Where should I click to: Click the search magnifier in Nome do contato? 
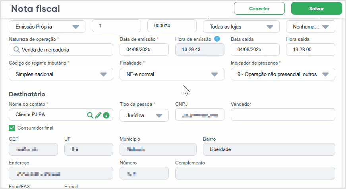pos(90,115)
